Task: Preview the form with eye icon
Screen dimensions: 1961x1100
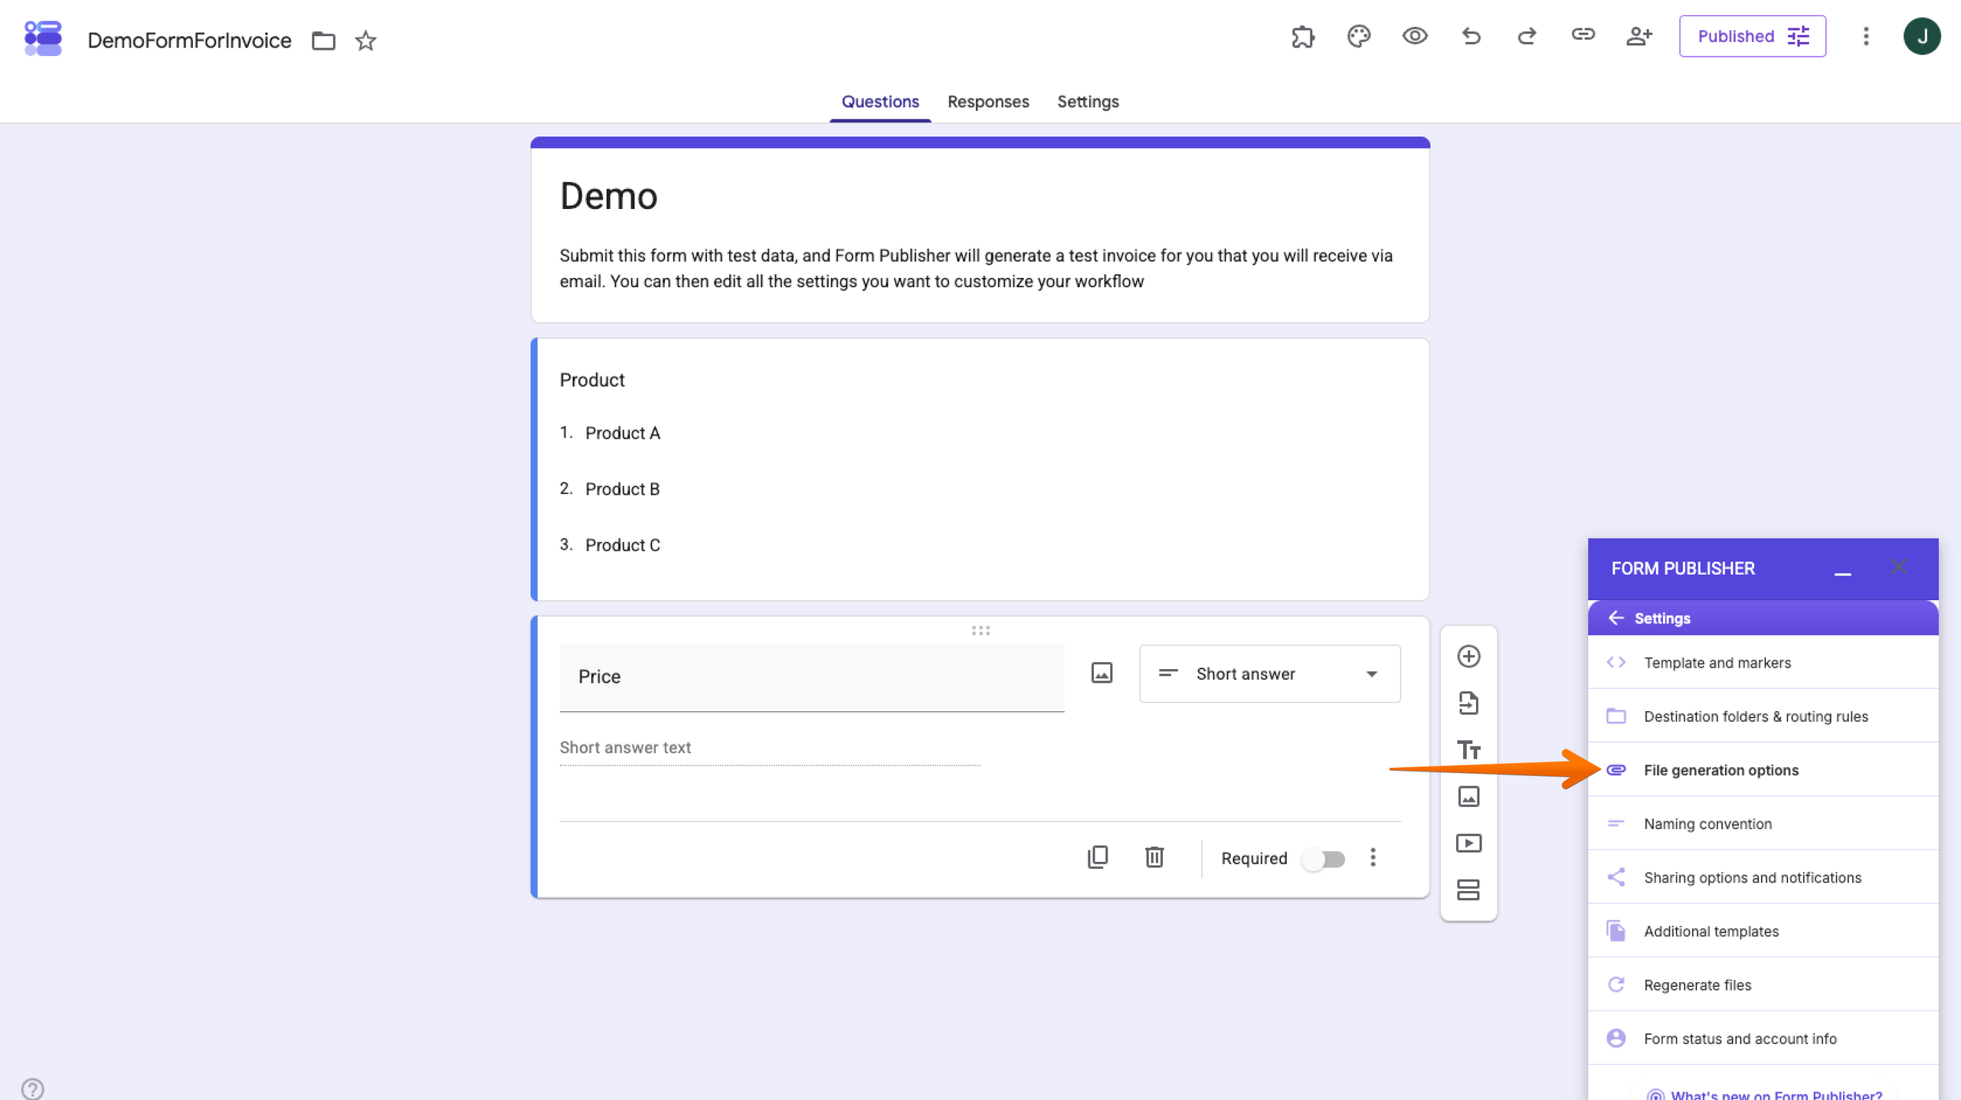Action: click(1414, 36)
